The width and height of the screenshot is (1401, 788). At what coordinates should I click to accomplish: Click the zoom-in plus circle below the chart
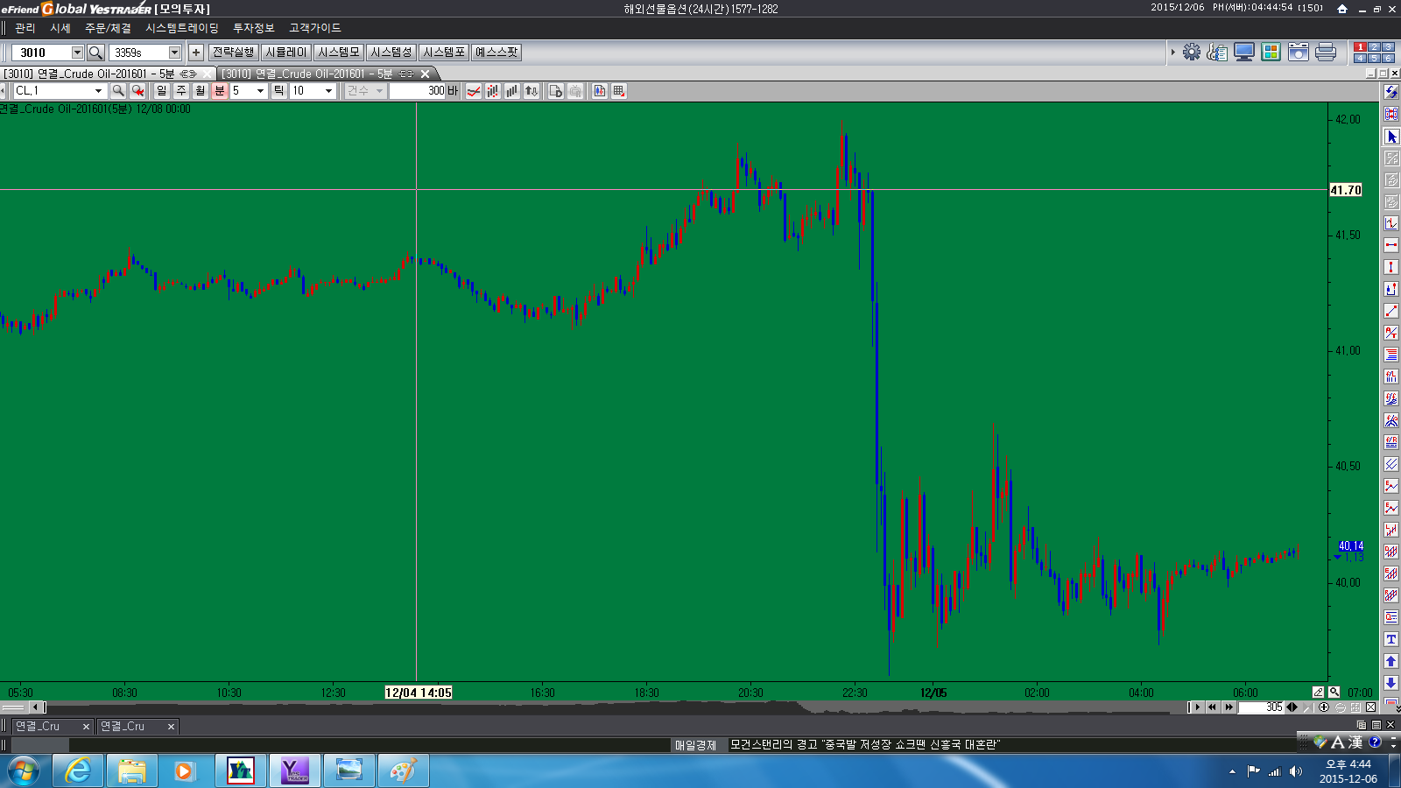1324,707
